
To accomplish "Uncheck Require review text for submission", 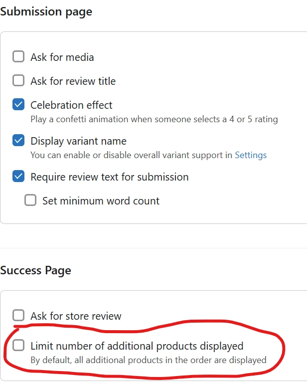I will click(18, 177).
